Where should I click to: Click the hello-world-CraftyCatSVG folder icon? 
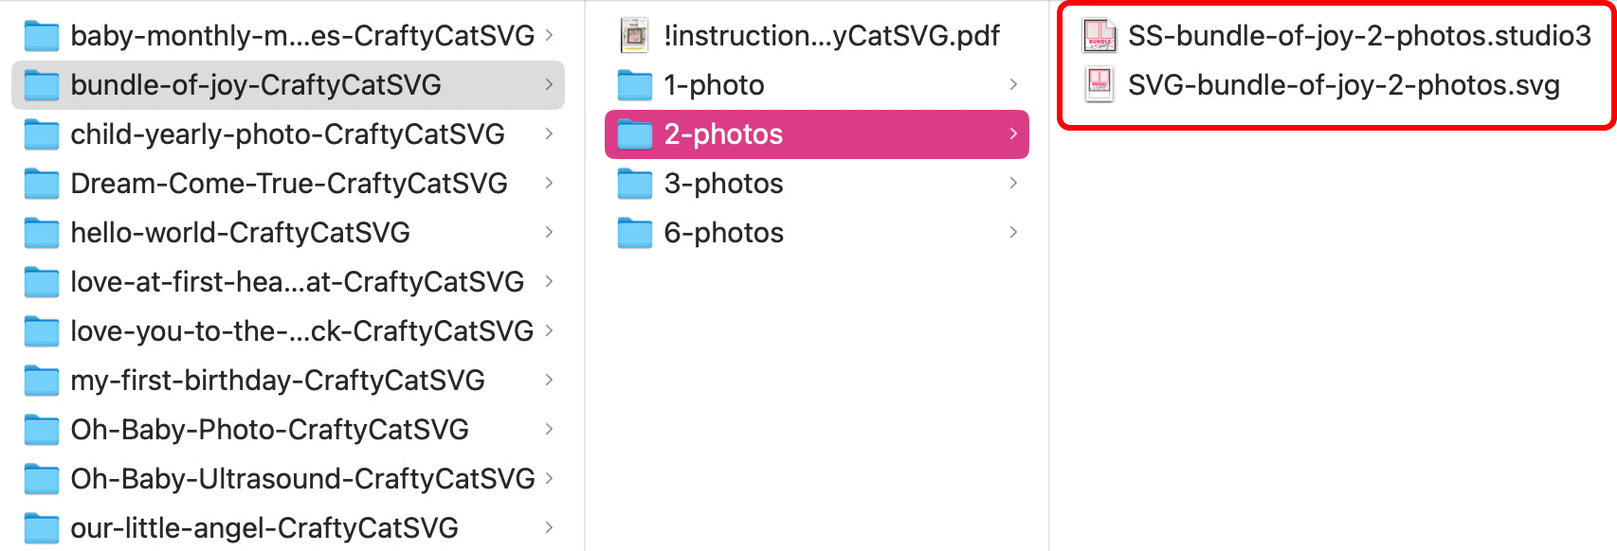[42, 232]
